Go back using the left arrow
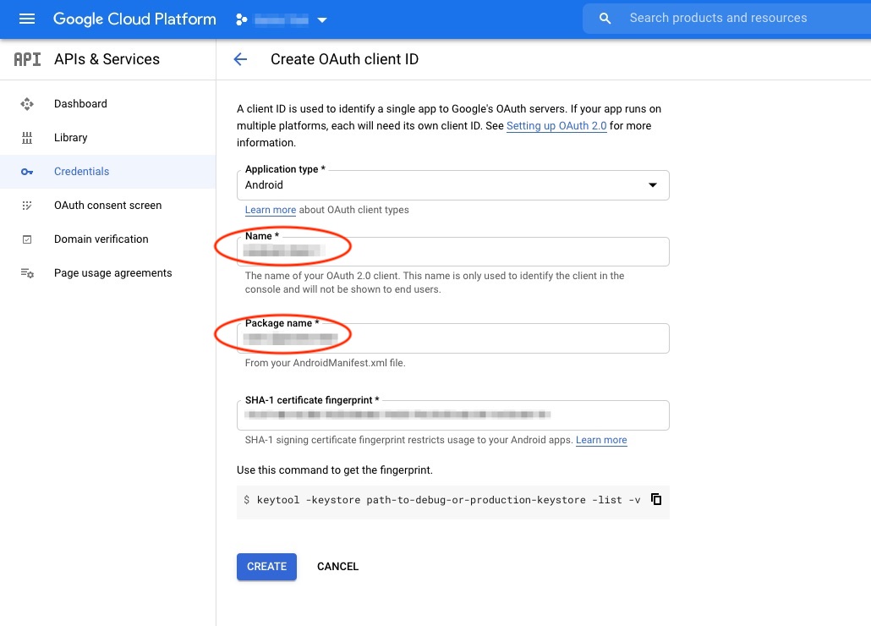 (x=240, y=59)
